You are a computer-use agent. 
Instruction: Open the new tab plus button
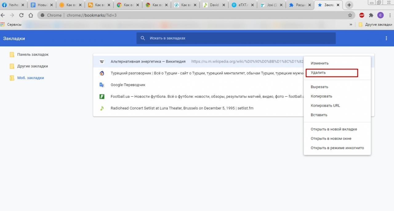click(x=349, y=5)
